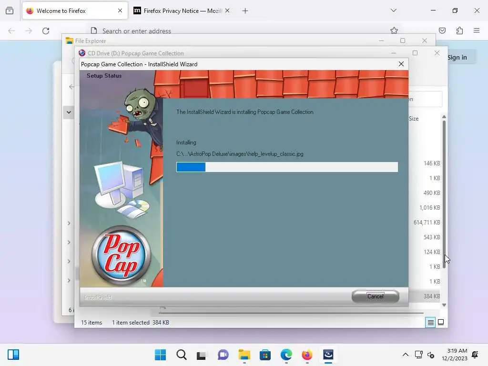Select the highlighted 384 KB file row
The image size is (488, 366).
[x=425, y=296]
